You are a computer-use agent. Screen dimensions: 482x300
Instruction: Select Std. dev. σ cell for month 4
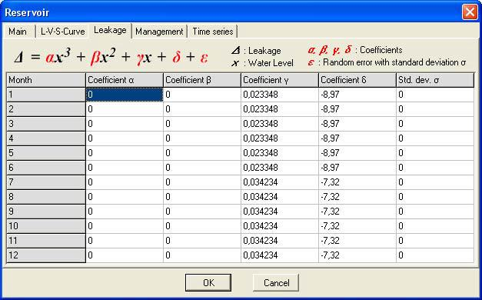(435, 138)
